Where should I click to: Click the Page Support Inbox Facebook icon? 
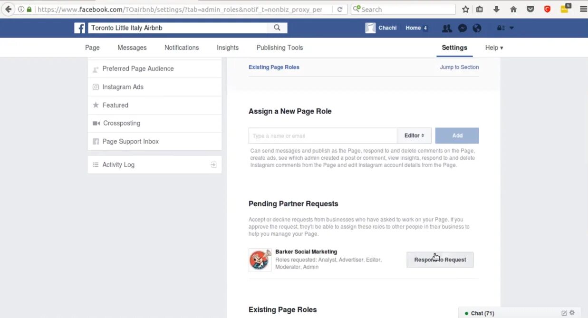tap(96, 142)
